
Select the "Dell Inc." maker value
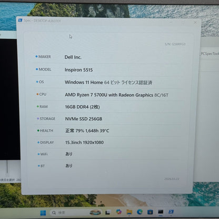[73, 57]
